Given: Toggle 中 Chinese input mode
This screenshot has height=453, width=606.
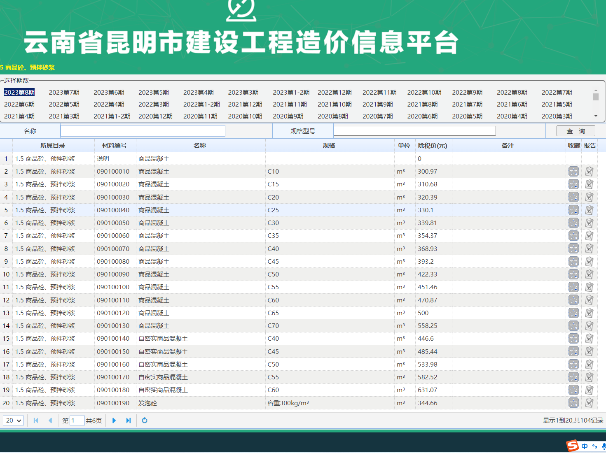Looking at the screenshot, I should tap(585, 446).
